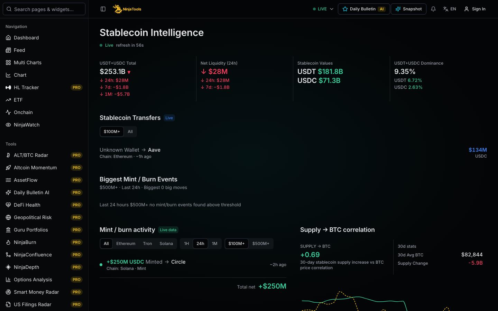Screen dimensions: 498x311
Task: Click the Geopolitical Risk globe icon
Action: click(8, 217)
